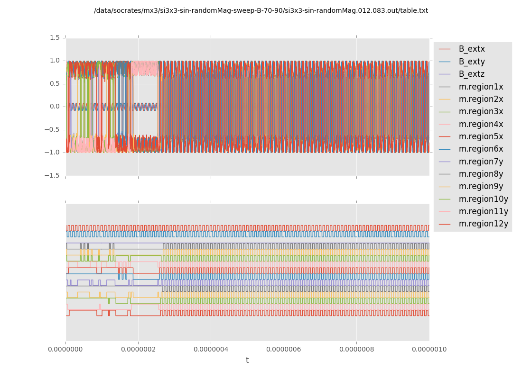Click the B_extx legend entry

472,49
